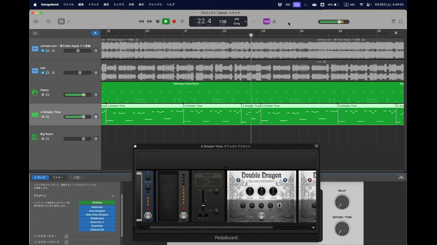The width and height of the screenshot is (437, 245).
Task: Adjust the Heavy track volume slider
Action: coord(77,95)
